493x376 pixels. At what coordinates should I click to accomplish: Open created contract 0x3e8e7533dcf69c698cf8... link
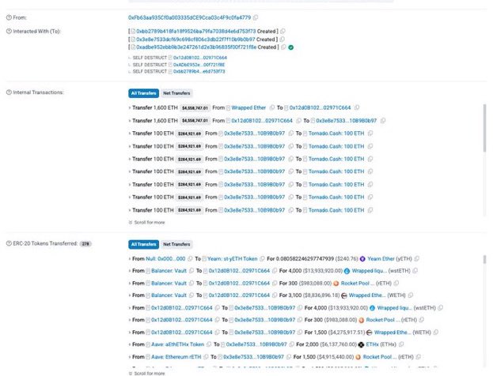[195, 39]
